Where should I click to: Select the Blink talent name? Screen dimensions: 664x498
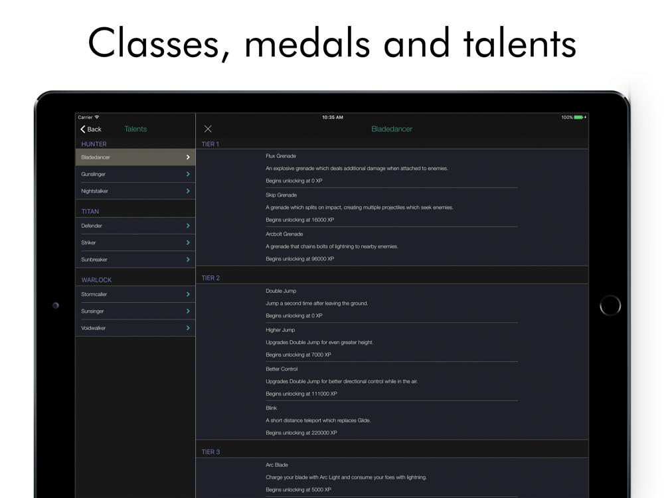pos(271,408)
